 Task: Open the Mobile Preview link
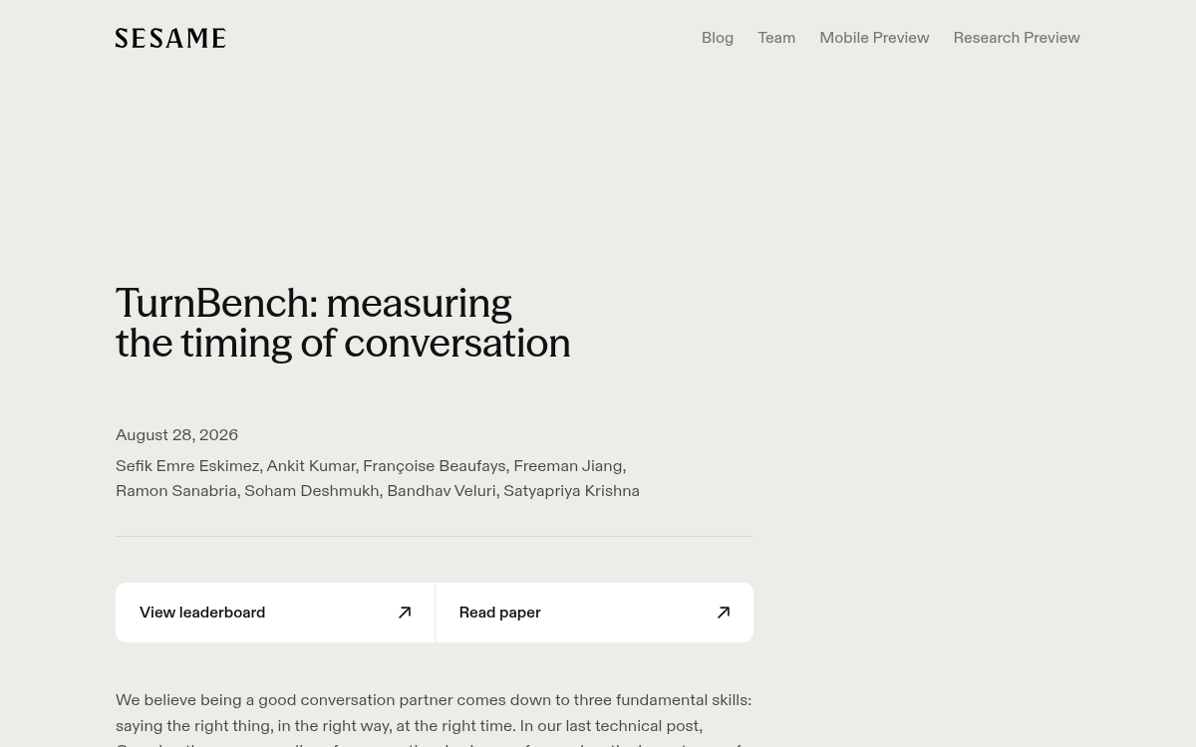click(874, 38)
